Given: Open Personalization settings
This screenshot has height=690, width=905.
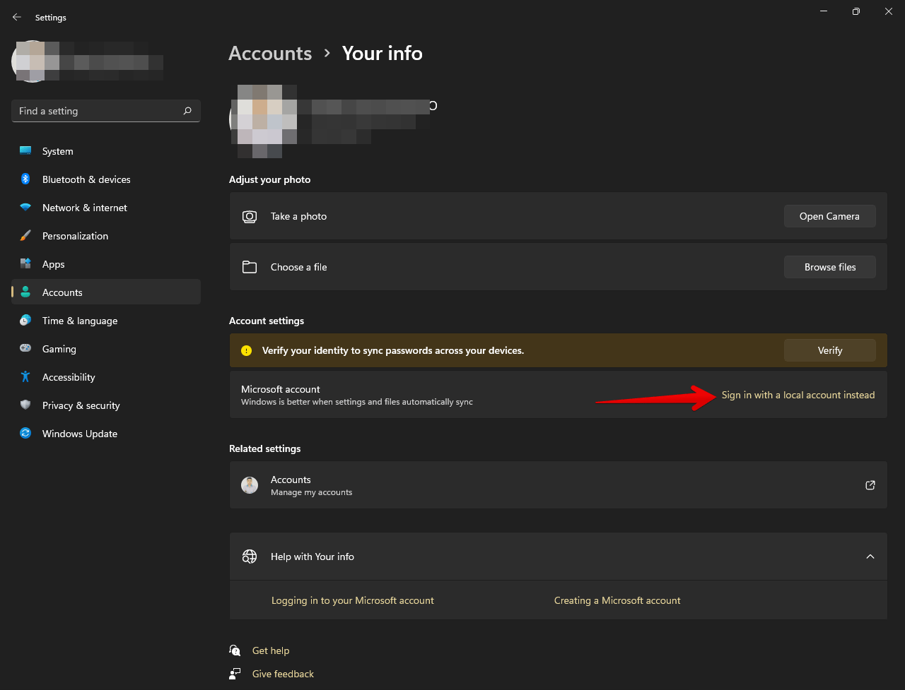Looking at the screenshot, I should tap(106, 236).
